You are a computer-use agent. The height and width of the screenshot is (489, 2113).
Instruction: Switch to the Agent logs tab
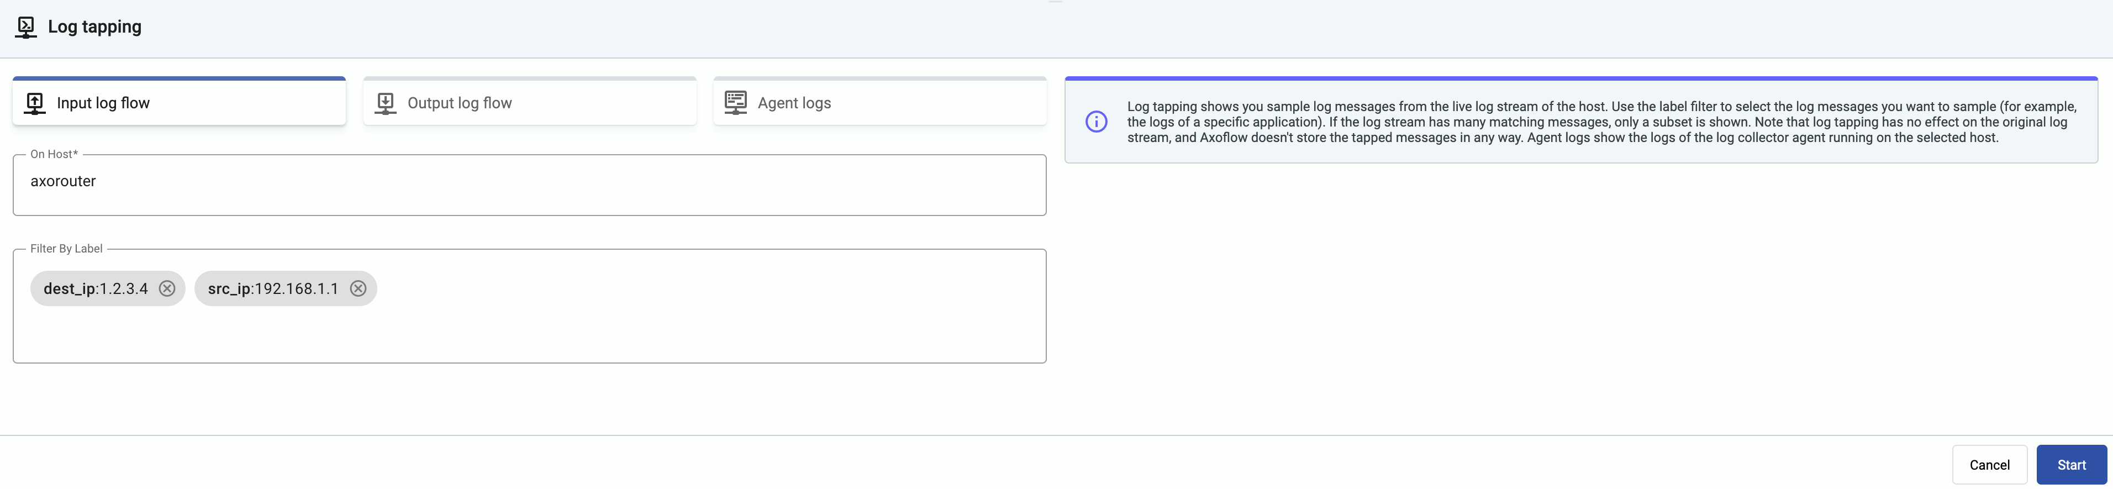[880, 102]
